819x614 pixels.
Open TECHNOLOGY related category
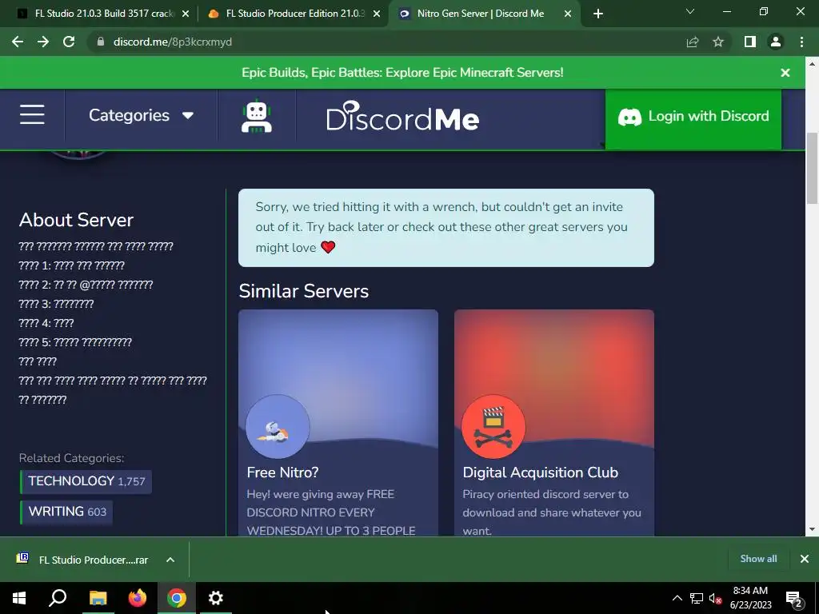86,480
